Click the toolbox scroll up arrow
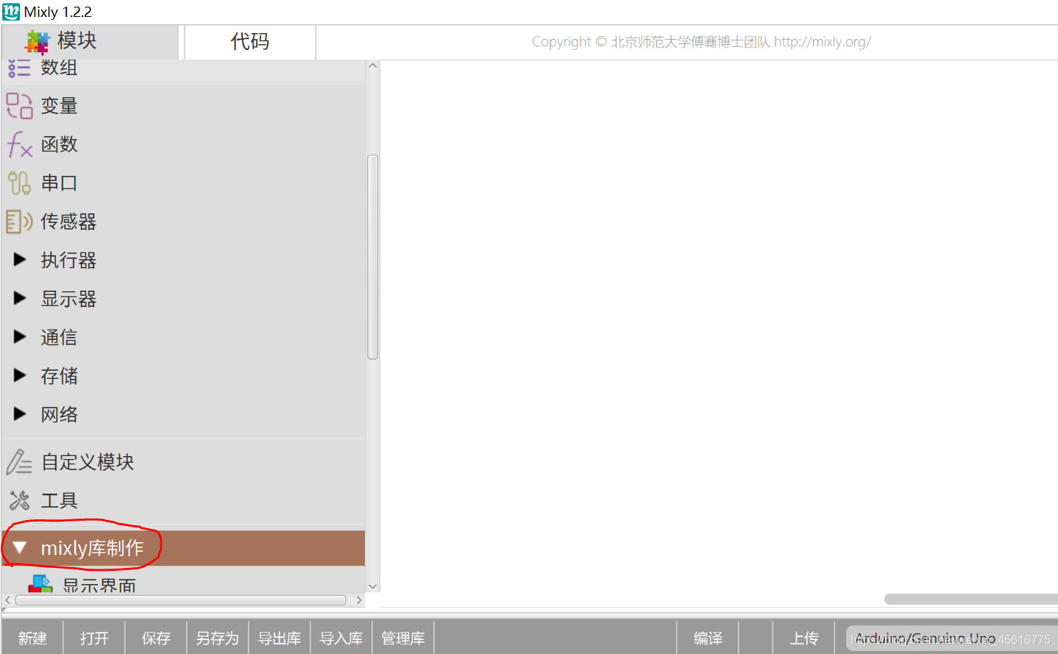Image resolution: width=1058 pixels, height=654 pixels. point(372,65)
